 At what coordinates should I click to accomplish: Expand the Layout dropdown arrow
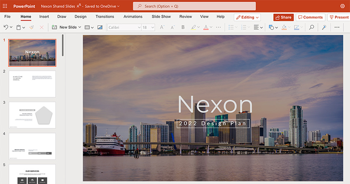point(92,28)
